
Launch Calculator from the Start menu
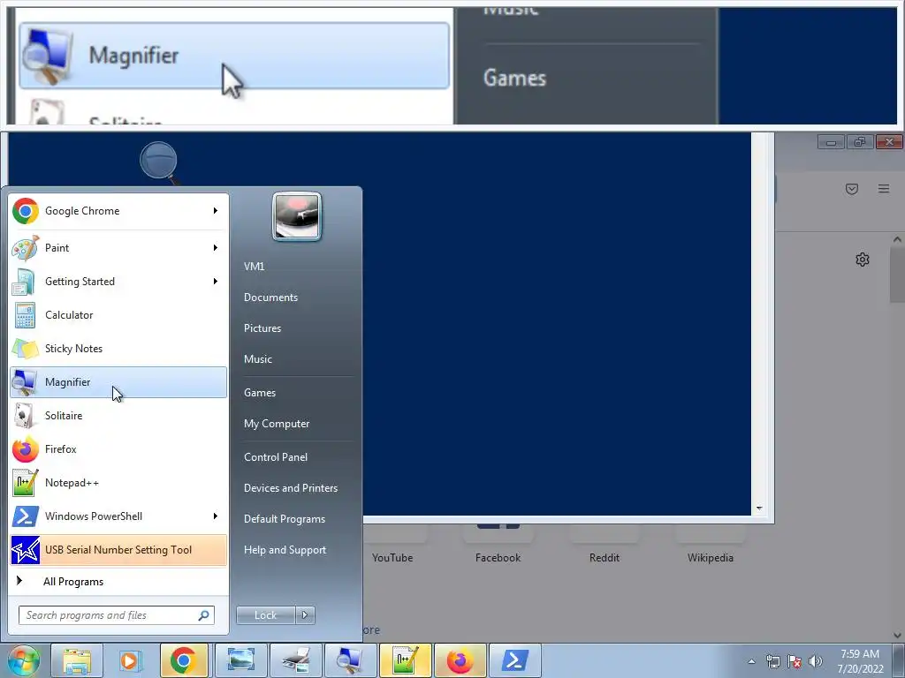tap(118, 315)
